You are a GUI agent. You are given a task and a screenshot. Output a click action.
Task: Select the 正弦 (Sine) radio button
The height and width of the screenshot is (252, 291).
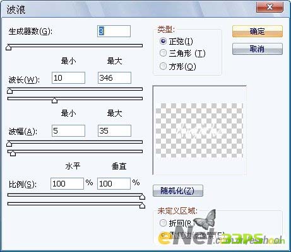(x=163, y=41)
